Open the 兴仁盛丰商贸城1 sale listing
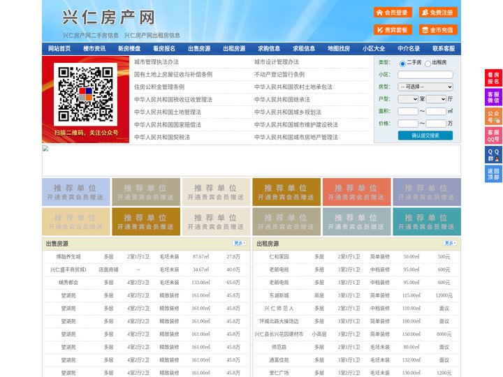The width and height of the screenshot is (503, 377). point(68,269)
